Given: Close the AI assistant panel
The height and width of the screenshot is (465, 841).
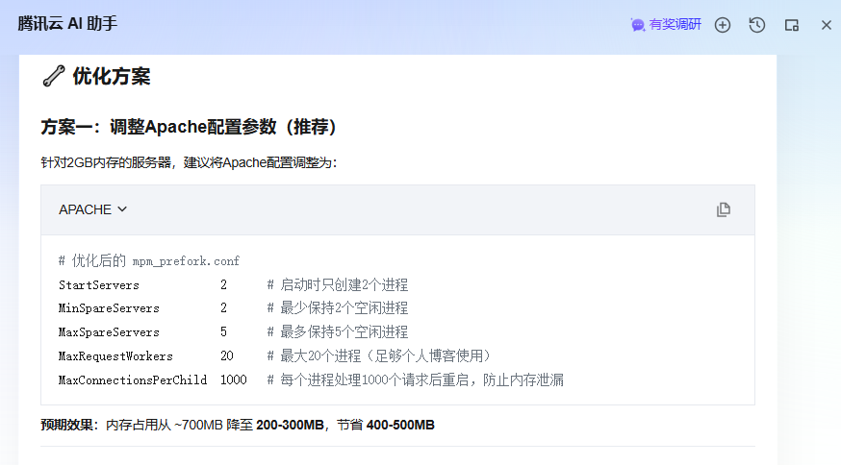Looking at the screenshot, I should point(826,25).
